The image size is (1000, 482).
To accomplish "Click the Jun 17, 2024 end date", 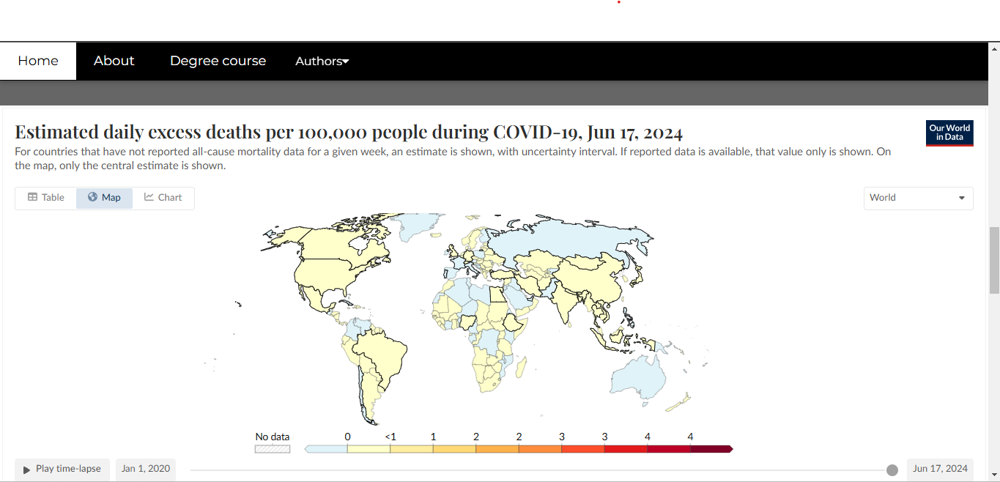I will (940, 468).
